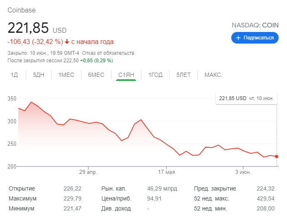287x220 pixels.
Task: Click the Подписаться follow button
Action: (255, 38)
